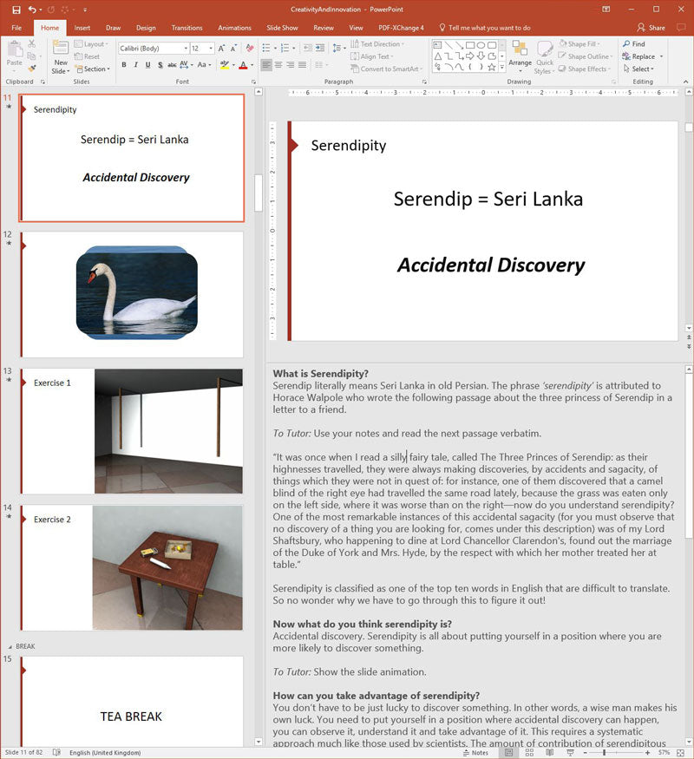The image size is (694, 759).
Task: Open the Change Case Aa dropdown
Action: tap(204, 65)
